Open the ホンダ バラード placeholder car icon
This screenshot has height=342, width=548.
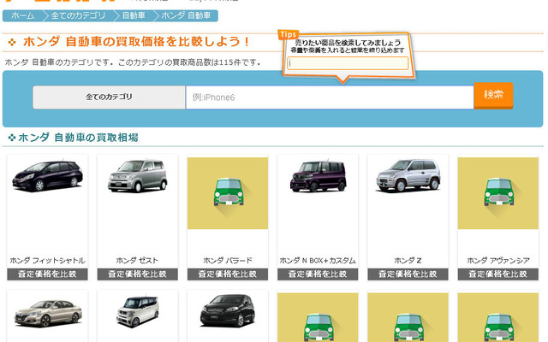[228, 193]
